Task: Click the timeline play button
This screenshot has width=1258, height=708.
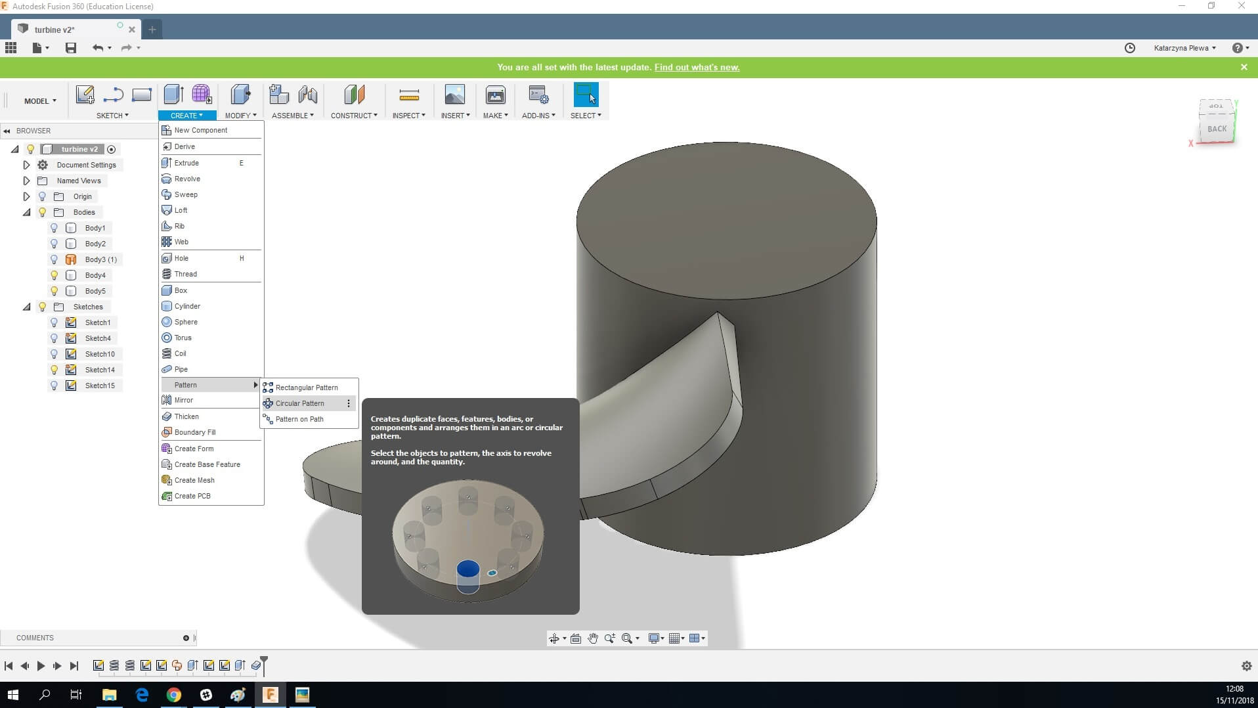Action: point(41,666)
